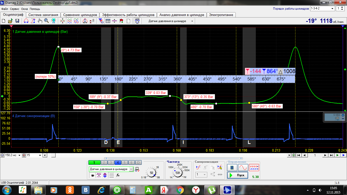Open the fx math function icon
The height and width of the screenshot is (195, 347).
coord(118,175)
